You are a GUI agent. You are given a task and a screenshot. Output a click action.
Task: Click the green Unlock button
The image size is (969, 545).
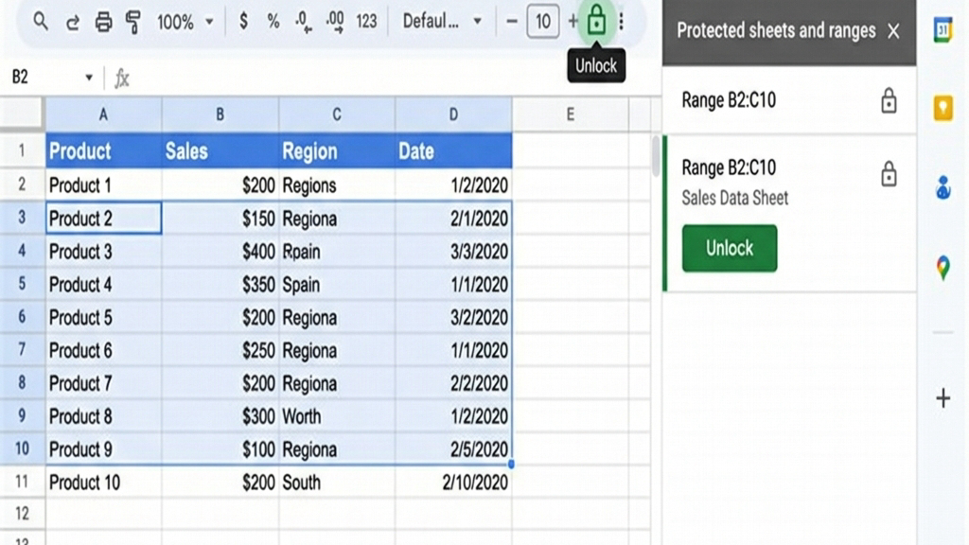(730, 249)
